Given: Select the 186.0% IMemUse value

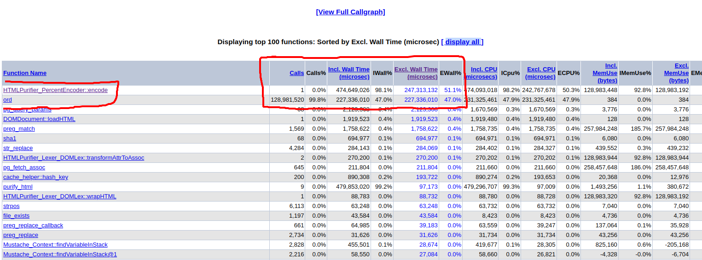Looking at the screenshot, I should pos(641,168).
